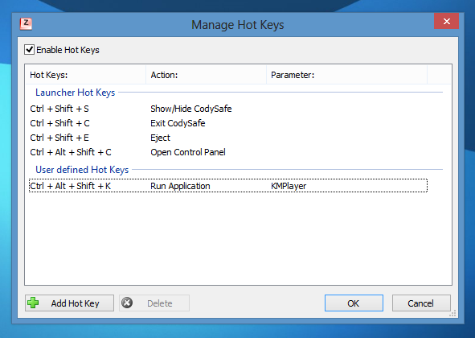
Task: Click the resize grip in the dialog corner
Action: (x=452, y=313)
